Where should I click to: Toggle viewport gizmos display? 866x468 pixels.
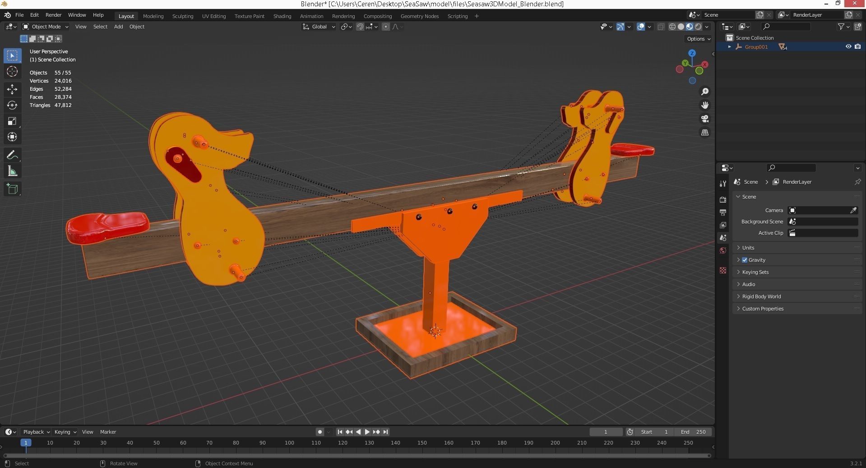[x=621, y=27]
